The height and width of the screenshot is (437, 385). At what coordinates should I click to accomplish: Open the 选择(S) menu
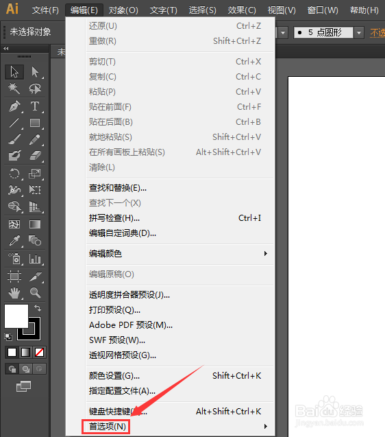click(202, 10)
